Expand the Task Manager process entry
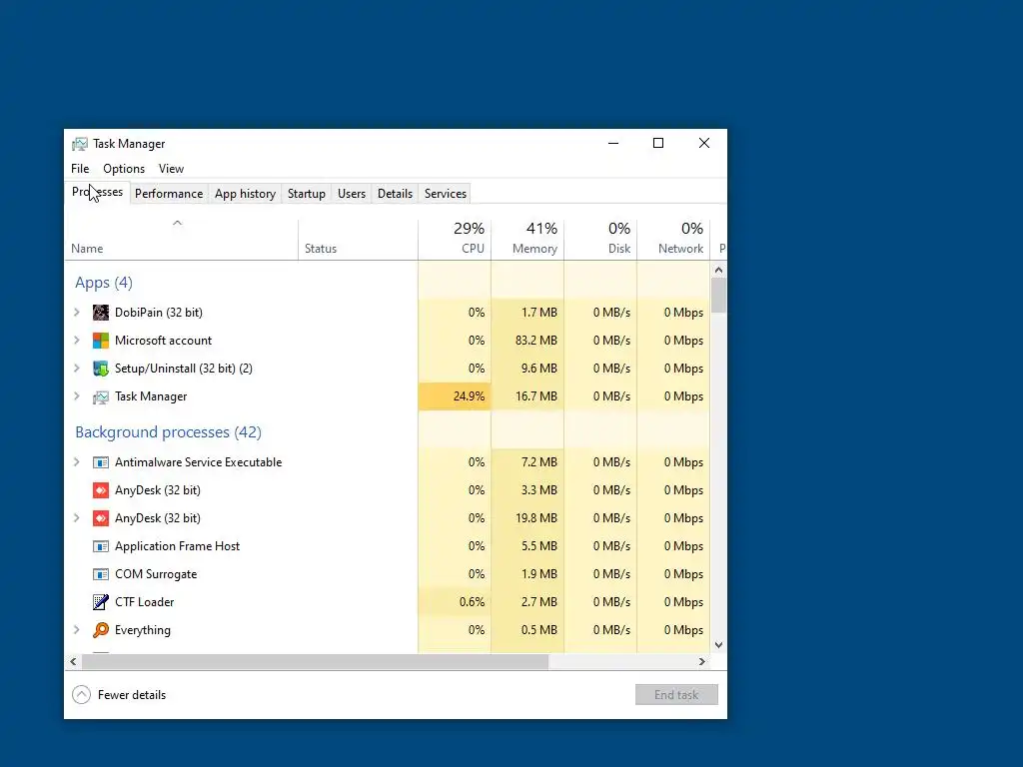 point(77,396)
